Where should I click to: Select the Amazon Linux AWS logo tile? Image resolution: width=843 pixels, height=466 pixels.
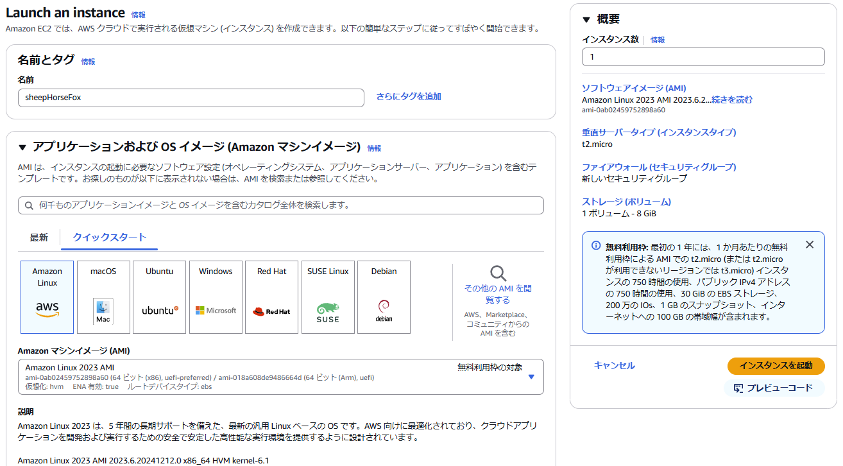[47, 297]
